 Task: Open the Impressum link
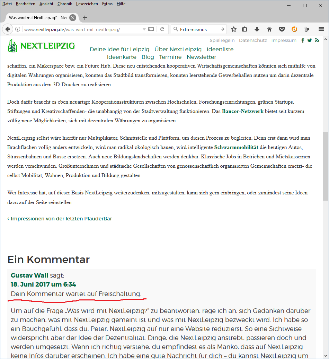coord(284,41)
